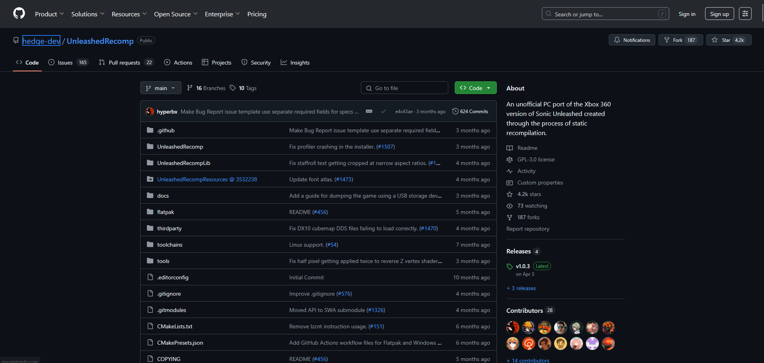This screenshot has width=764, height=363.
Task: Open the first contributor avatar
Action: click(x=513, y=328)
